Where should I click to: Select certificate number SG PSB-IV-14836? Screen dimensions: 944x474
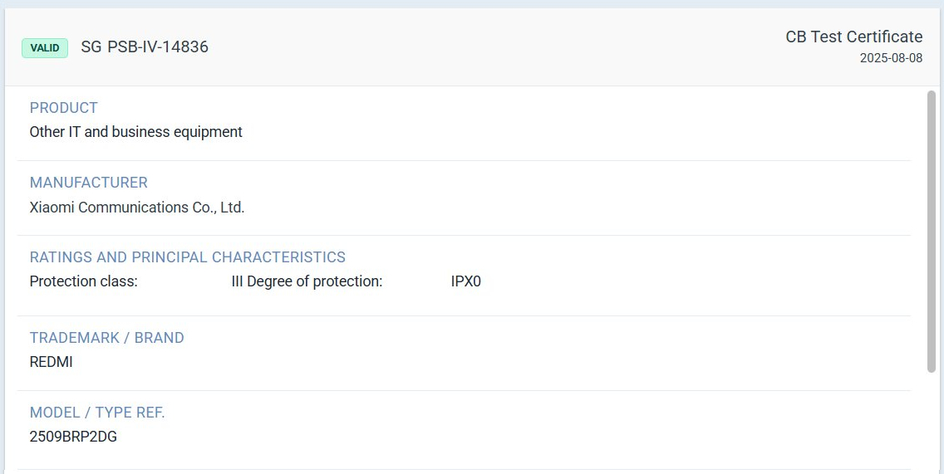click(x=145, y=47)
